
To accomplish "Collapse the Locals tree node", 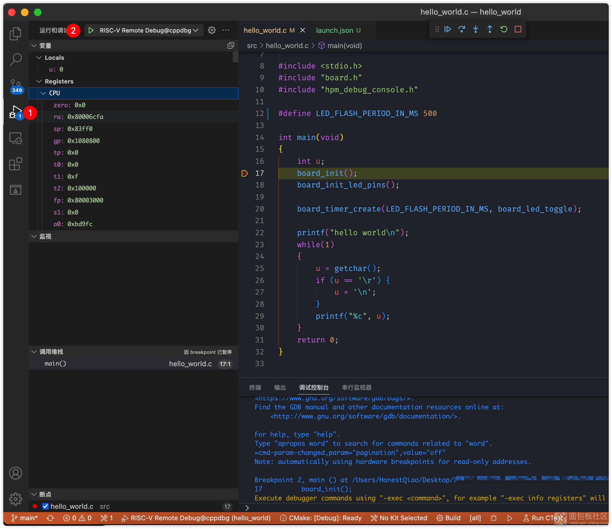I will (39, 58).
